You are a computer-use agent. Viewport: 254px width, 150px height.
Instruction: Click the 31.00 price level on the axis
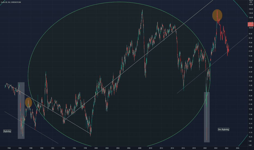click(251, 85)
